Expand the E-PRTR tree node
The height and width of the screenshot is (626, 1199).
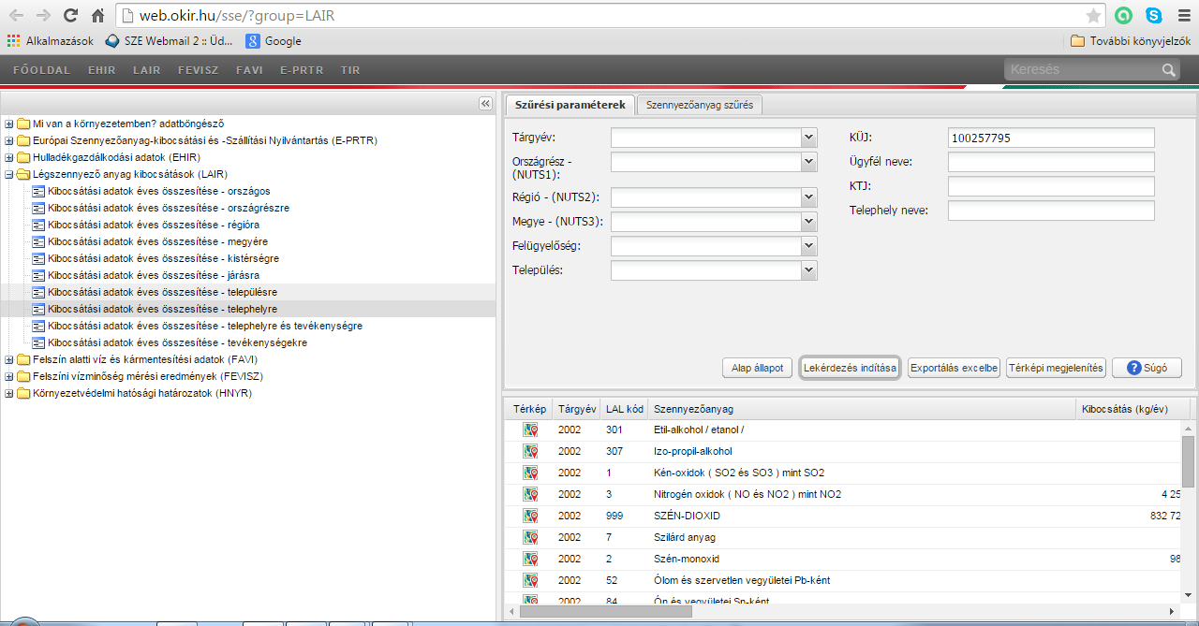click(9, 140)
